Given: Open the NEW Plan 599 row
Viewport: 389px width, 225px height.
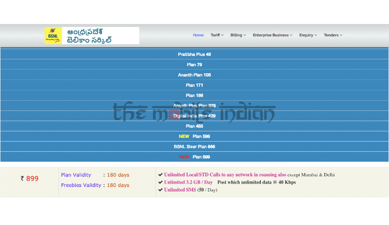Looking at the screenshot, I should tap(194, 136).
